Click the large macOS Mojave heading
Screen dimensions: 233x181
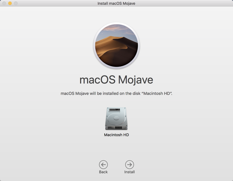pyautogui.click(x=116, y=80)
